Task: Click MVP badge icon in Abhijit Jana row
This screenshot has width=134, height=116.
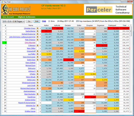Action: tap(38, 80)
